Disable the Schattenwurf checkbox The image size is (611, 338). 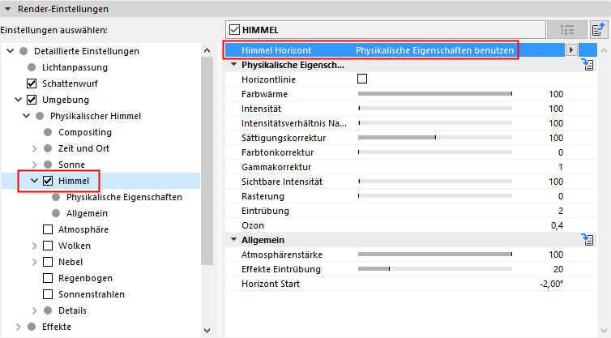pos(32,83)
